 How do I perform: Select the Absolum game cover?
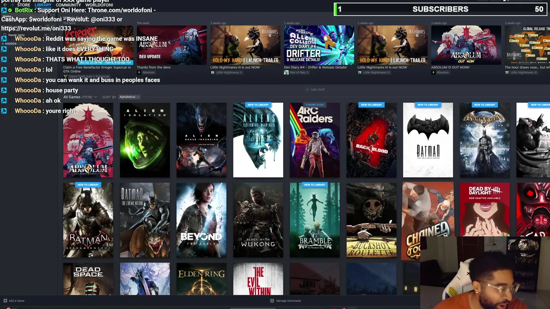[88, 140]
